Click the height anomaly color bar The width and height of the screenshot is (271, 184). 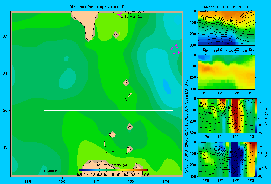[x=113, y=170]
